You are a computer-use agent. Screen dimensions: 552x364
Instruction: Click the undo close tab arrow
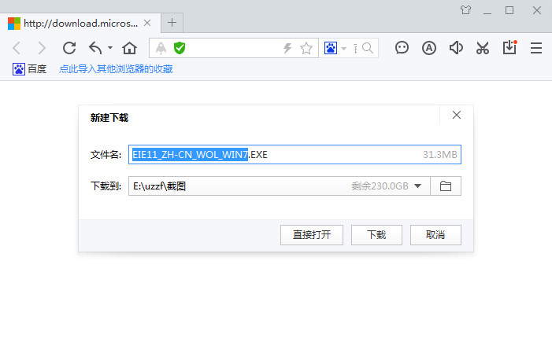(95, 48)
